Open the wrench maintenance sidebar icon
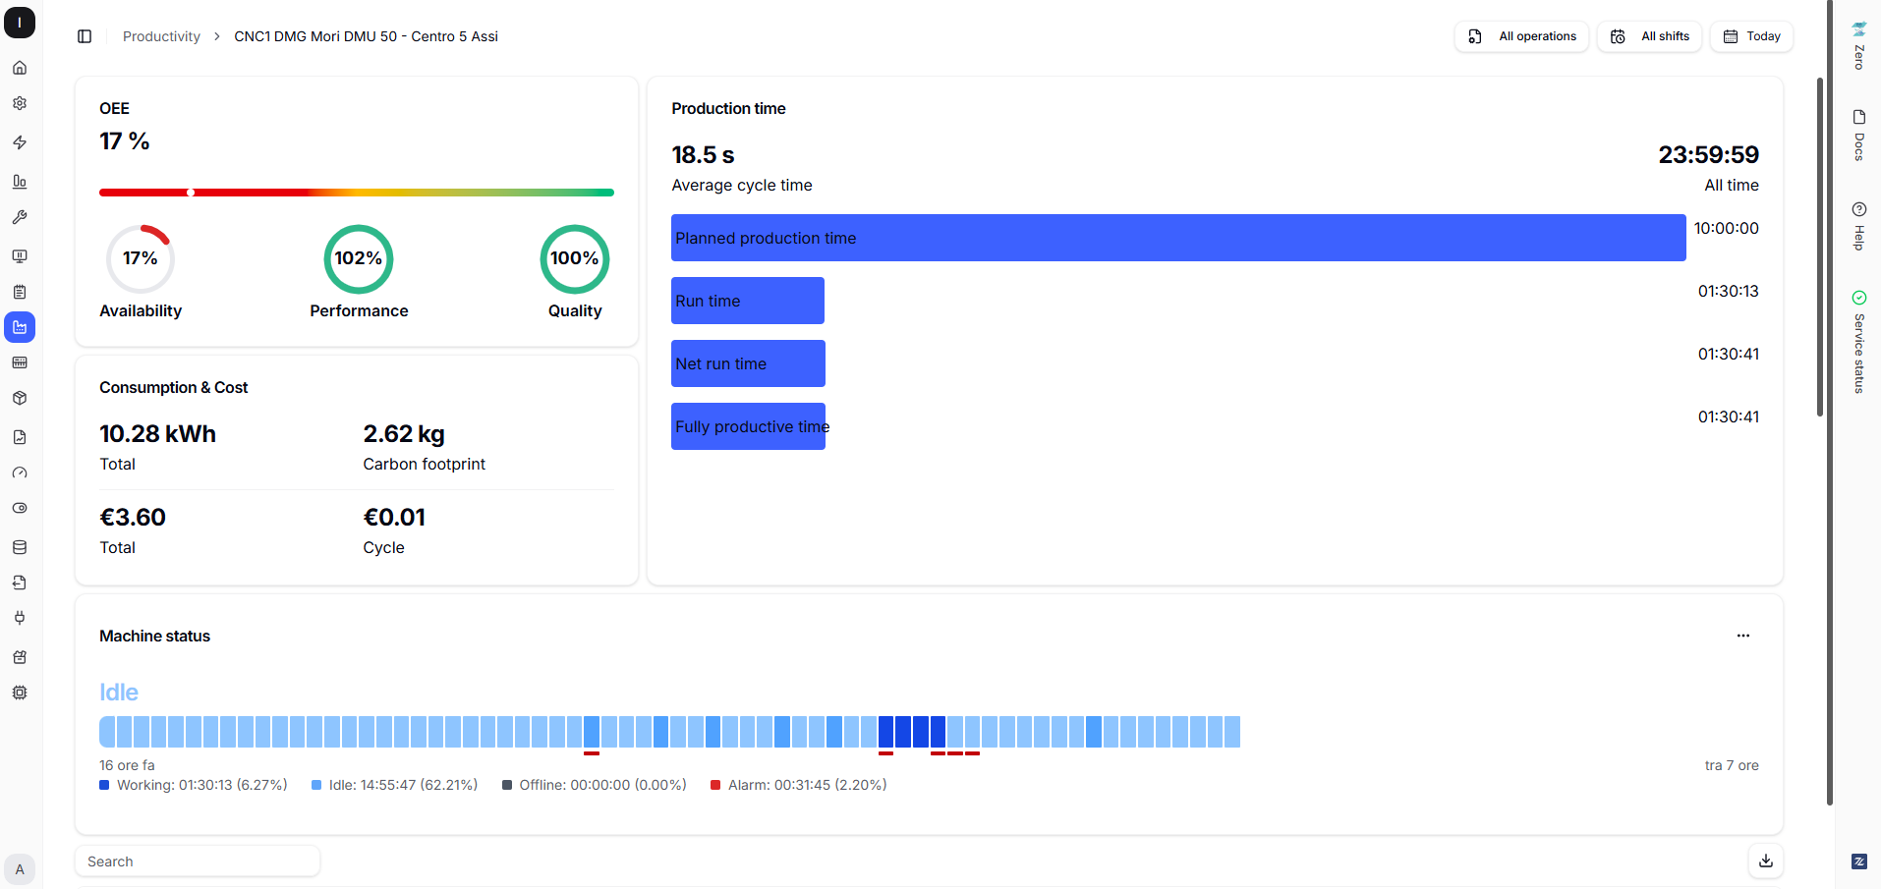The image size is (1881, 889). click(20, 217)
